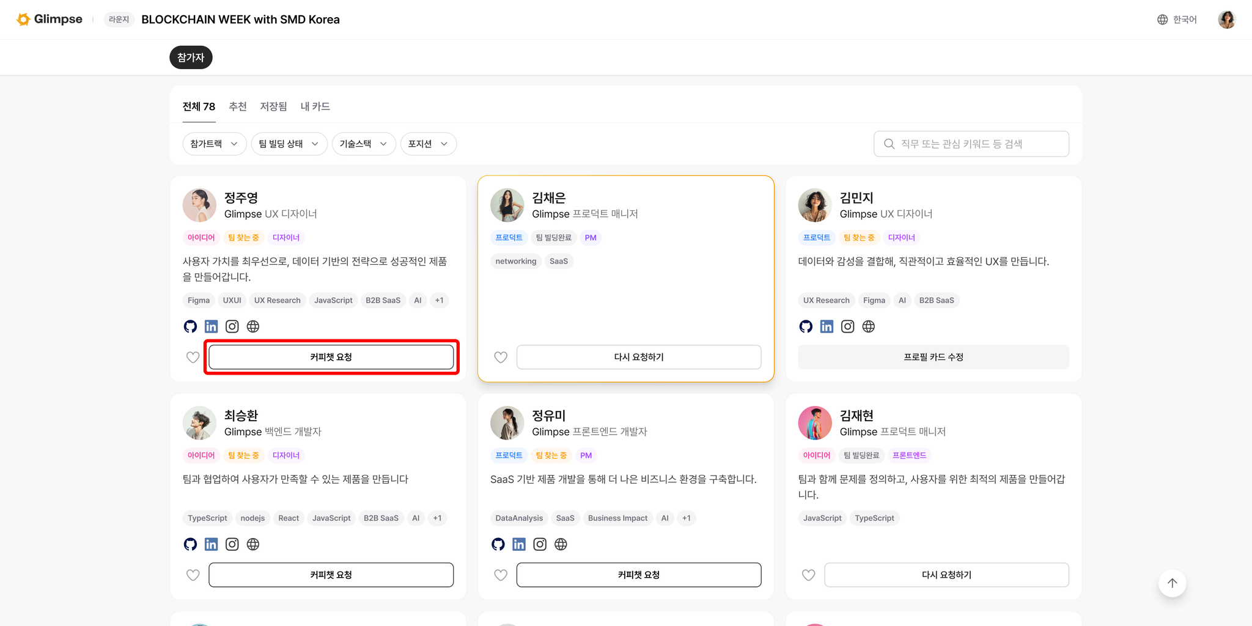This screenshot has width=1252, height=626.
Task: Click the nodejs tag on 최승환's card
Action: [x=252, y=518]
